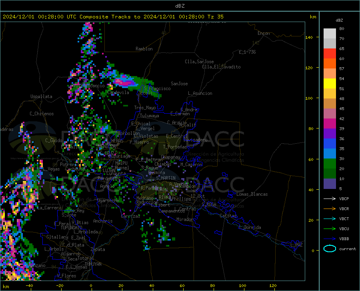Screen dimensions: 360x291
Task: Click the green VBCU arrow in legend
Action: (330, 229)
